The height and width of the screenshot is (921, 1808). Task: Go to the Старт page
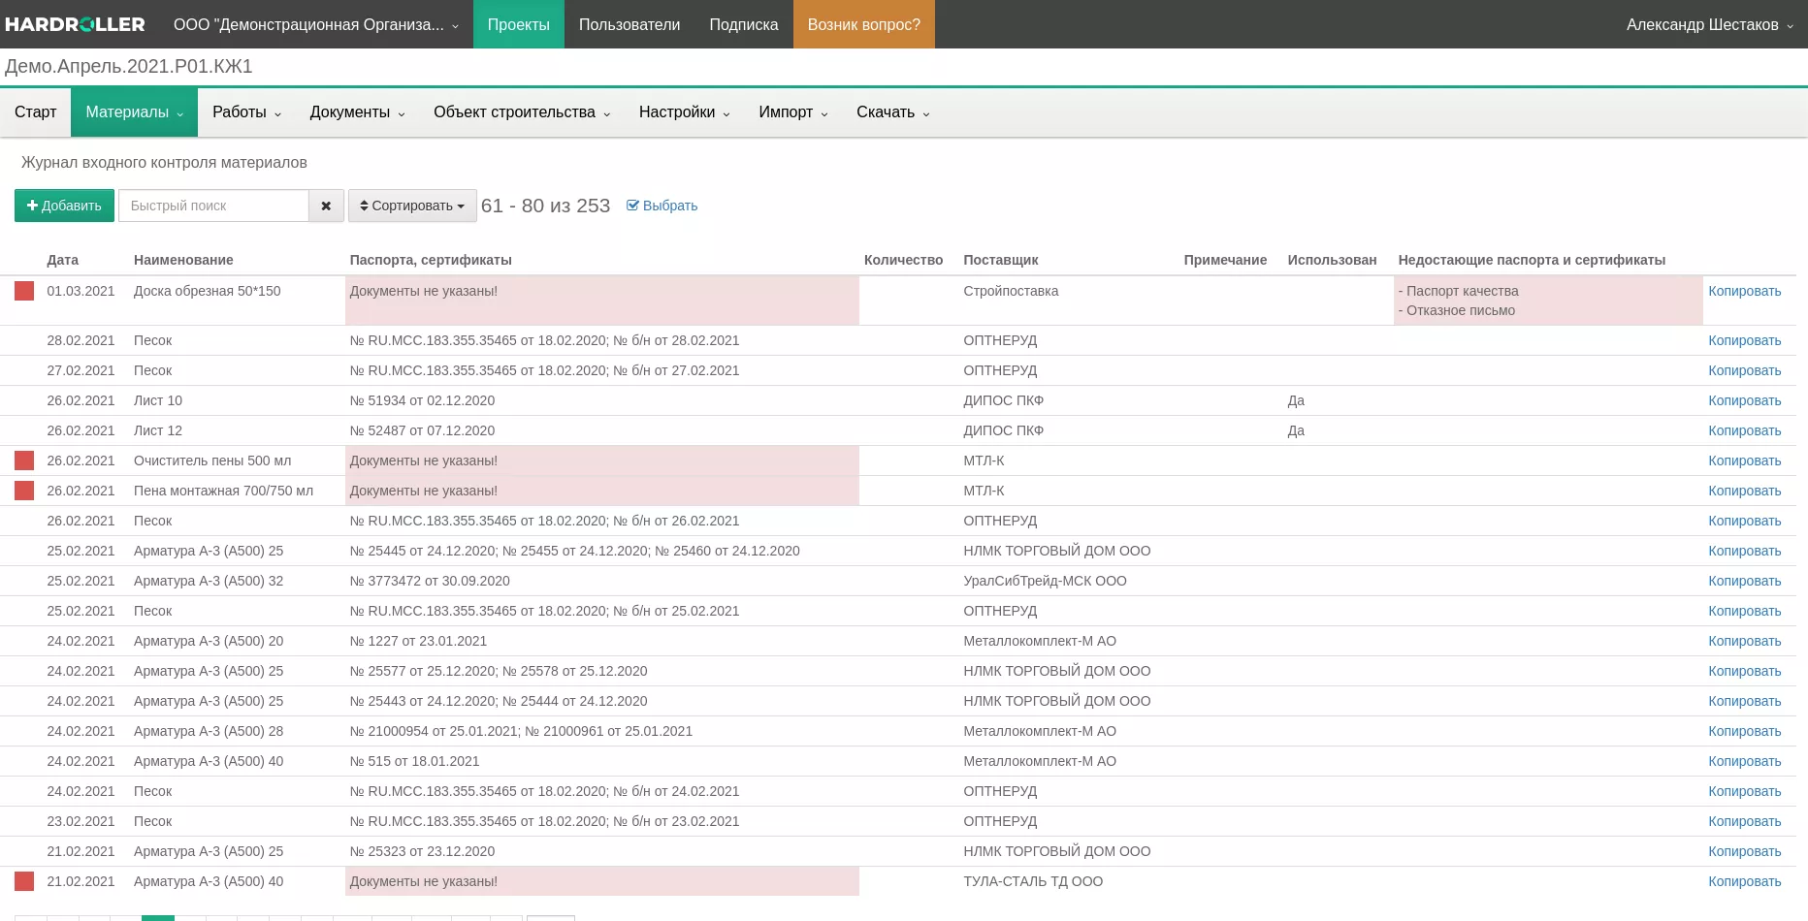(x=36, y=112)
